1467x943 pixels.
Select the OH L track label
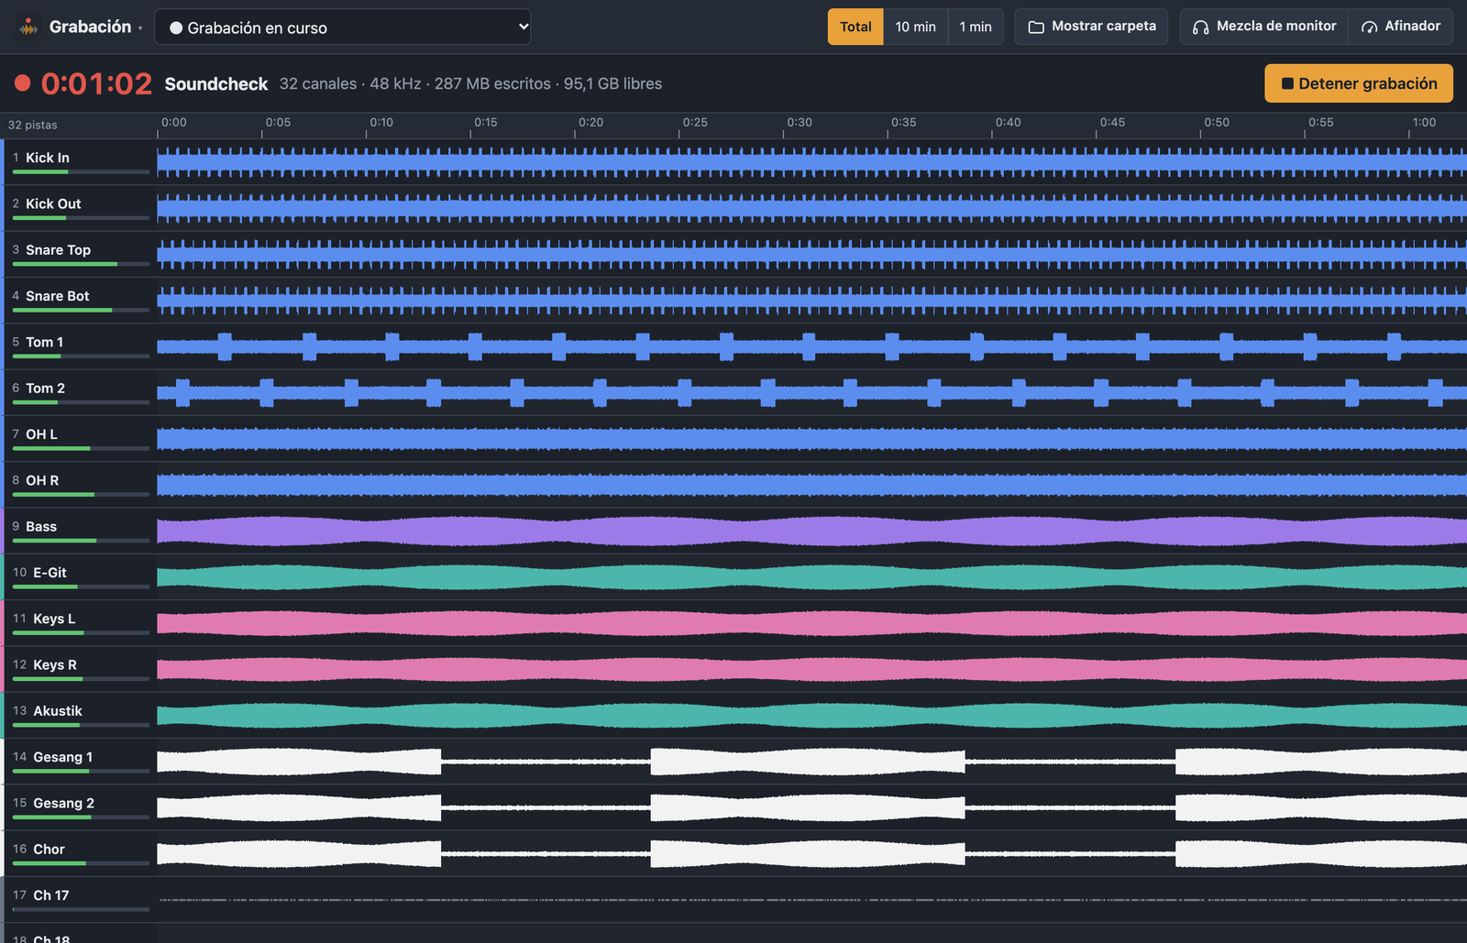[41, 433]
